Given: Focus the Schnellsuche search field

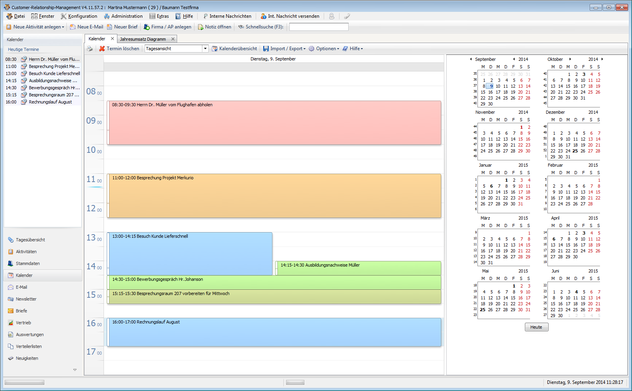Looking at the screenshot, I should pos(319,27).
